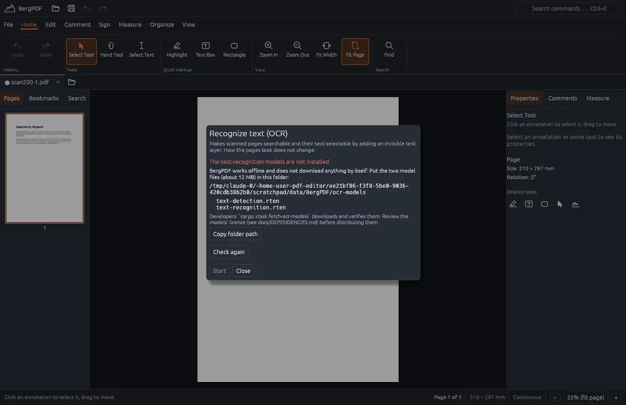Click Check again in OCR dialog
The height and width of the screenshot is (405, 626).
pos(229,252)
